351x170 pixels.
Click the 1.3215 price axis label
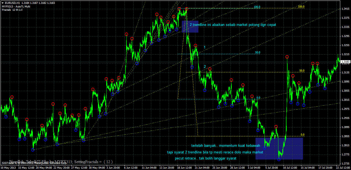pyautogui.click(x=346, y=54)
